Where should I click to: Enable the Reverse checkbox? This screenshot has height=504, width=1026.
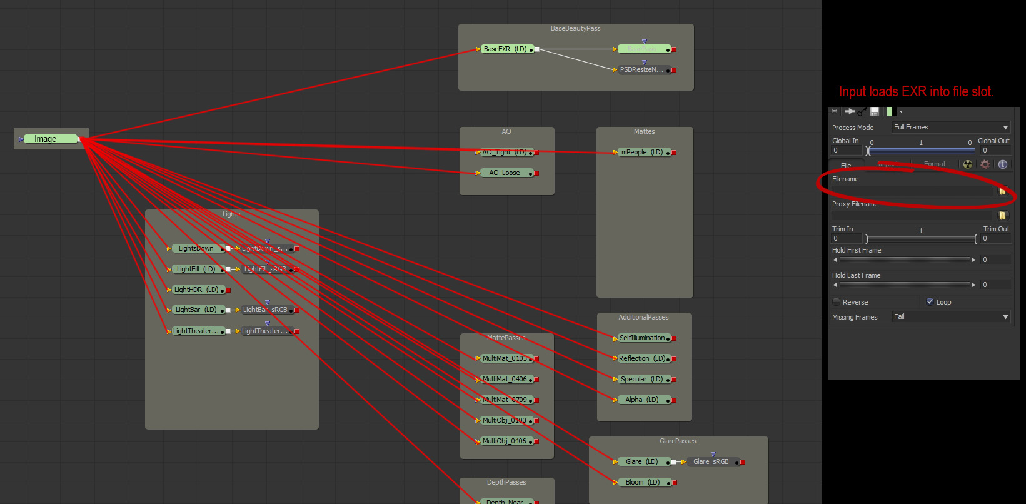[x=837, y=302]
